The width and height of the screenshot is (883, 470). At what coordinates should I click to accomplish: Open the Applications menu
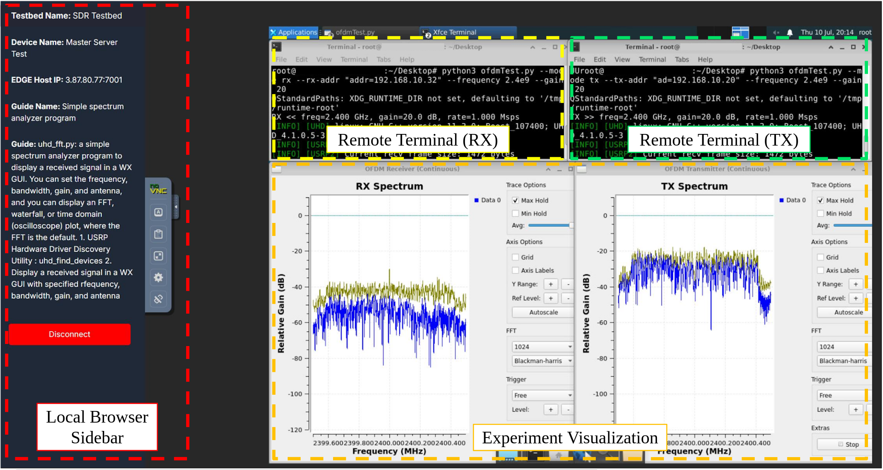pos(294,32)
